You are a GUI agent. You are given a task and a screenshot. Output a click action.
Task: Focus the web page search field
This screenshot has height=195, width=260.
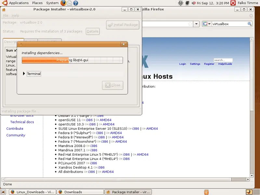[x=223, y=60]
